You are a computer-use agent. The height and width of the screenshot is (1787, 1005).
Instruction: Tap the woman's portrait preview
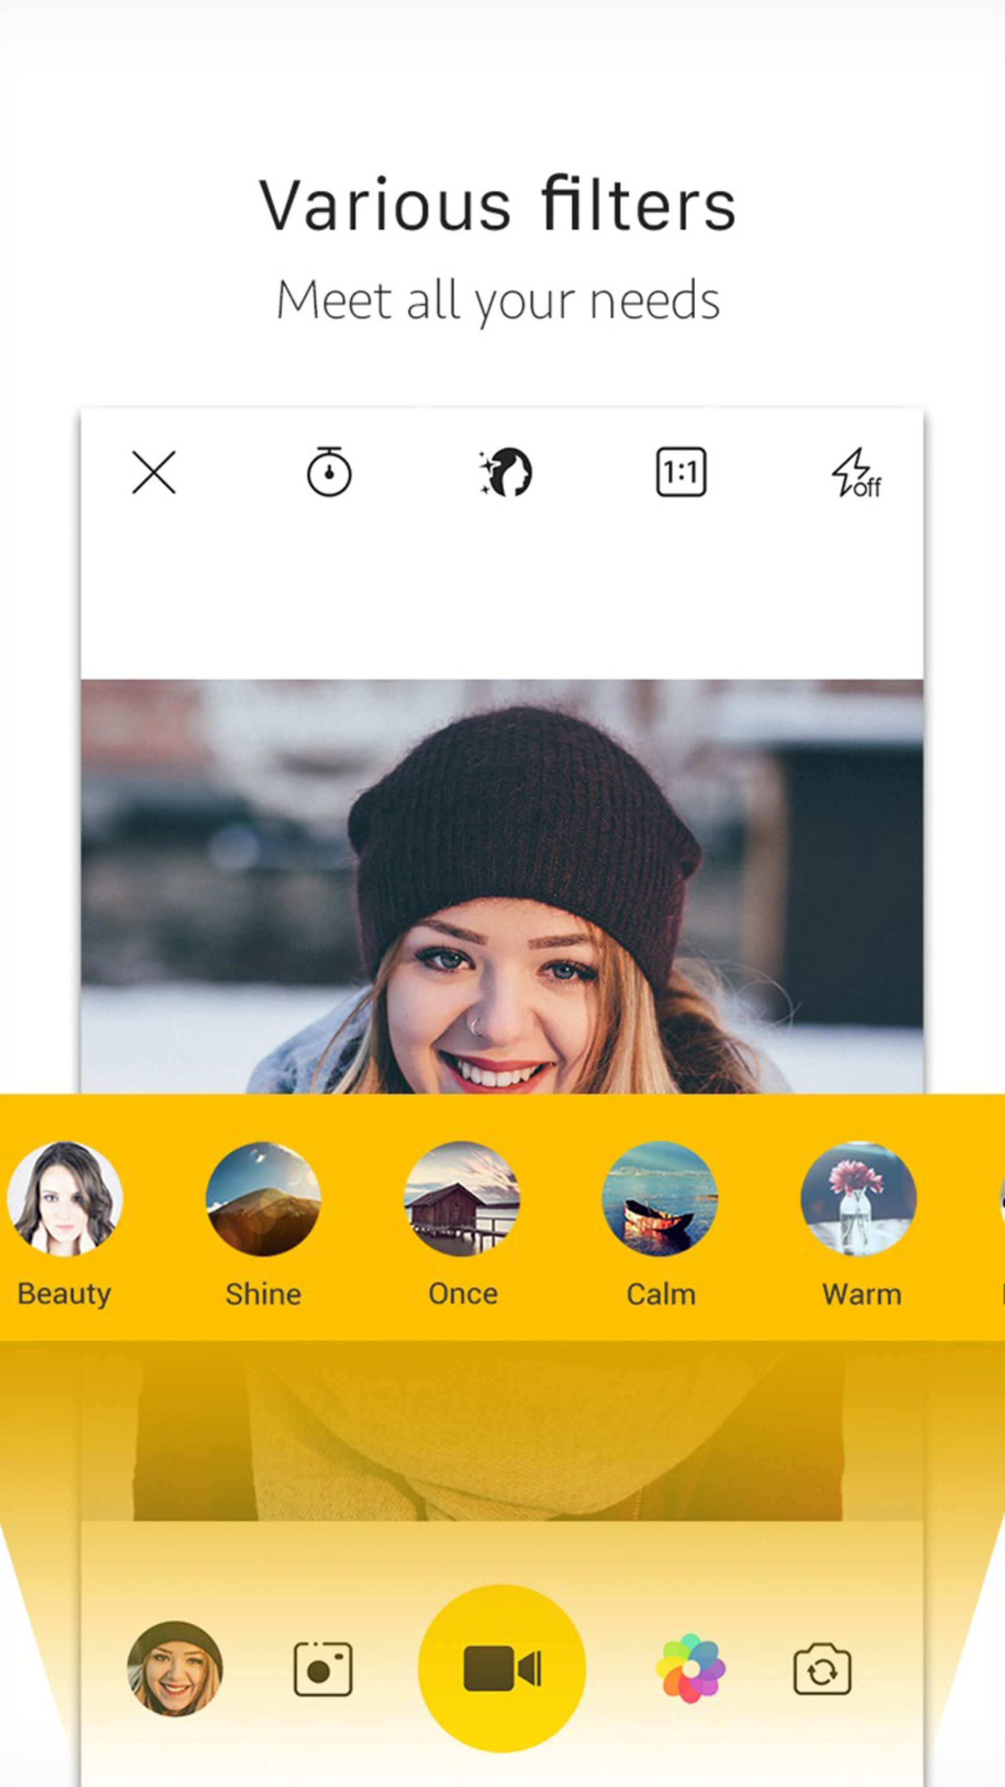pos(502,886)
